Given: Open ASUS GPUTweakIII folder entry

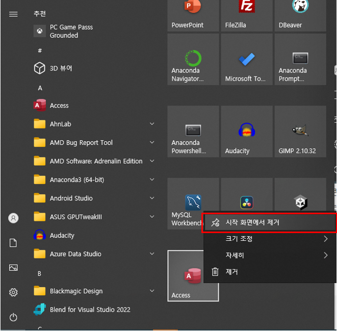Looking at the screenshot, I should (x=94, y=216).
